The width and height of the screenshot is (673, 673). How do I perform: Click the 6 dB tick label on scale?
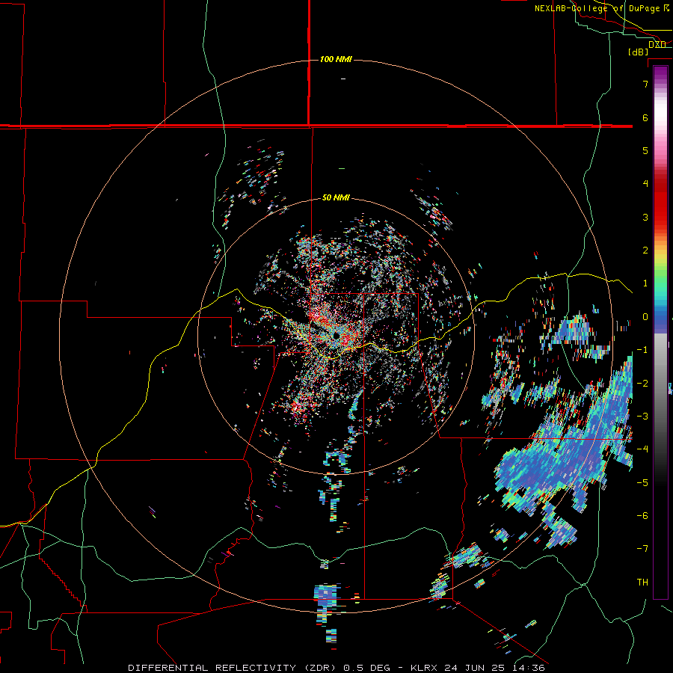(x=645, y=117)
